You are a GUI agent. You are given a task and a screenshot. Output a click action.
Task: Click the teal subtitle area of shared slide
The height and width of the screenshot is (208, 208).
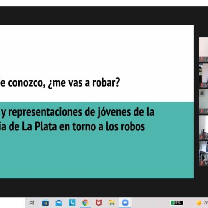tap(97, 140)
